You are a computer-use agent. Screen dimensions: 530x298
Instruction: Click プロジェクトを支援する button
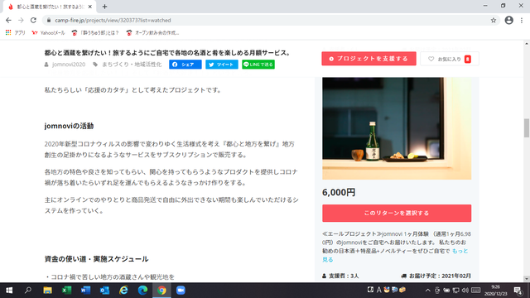point(369,59)
